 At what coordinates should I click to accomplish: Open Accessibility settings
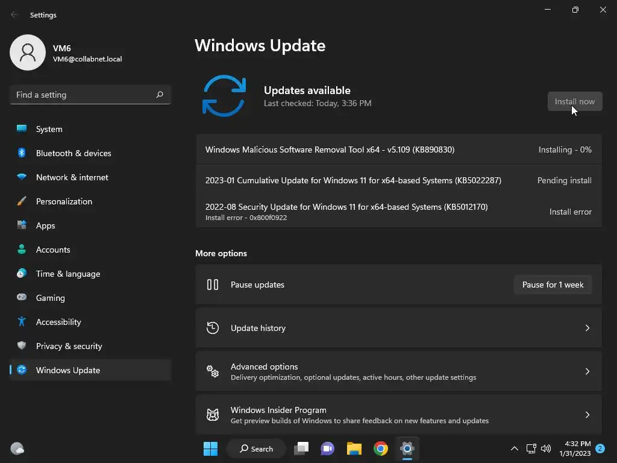click(x=90, y=322)
